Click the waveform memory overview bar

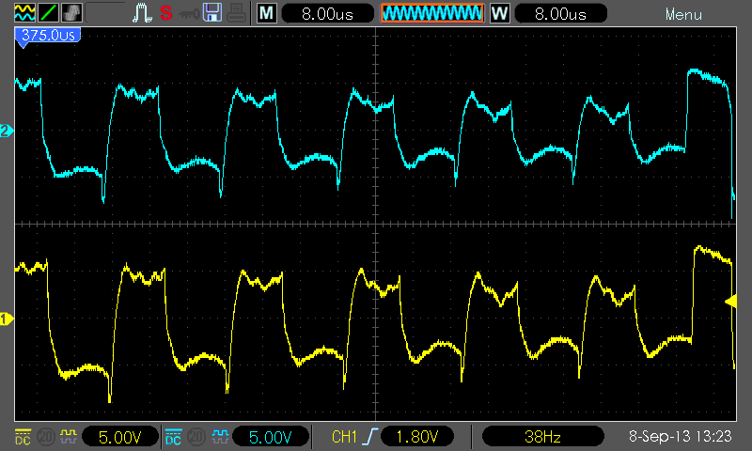coord(432,13)
